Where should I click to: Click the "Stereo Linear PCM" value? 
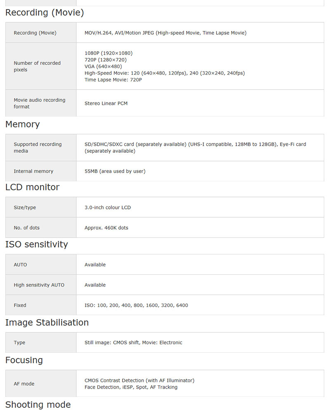click(x=106, y=103)
